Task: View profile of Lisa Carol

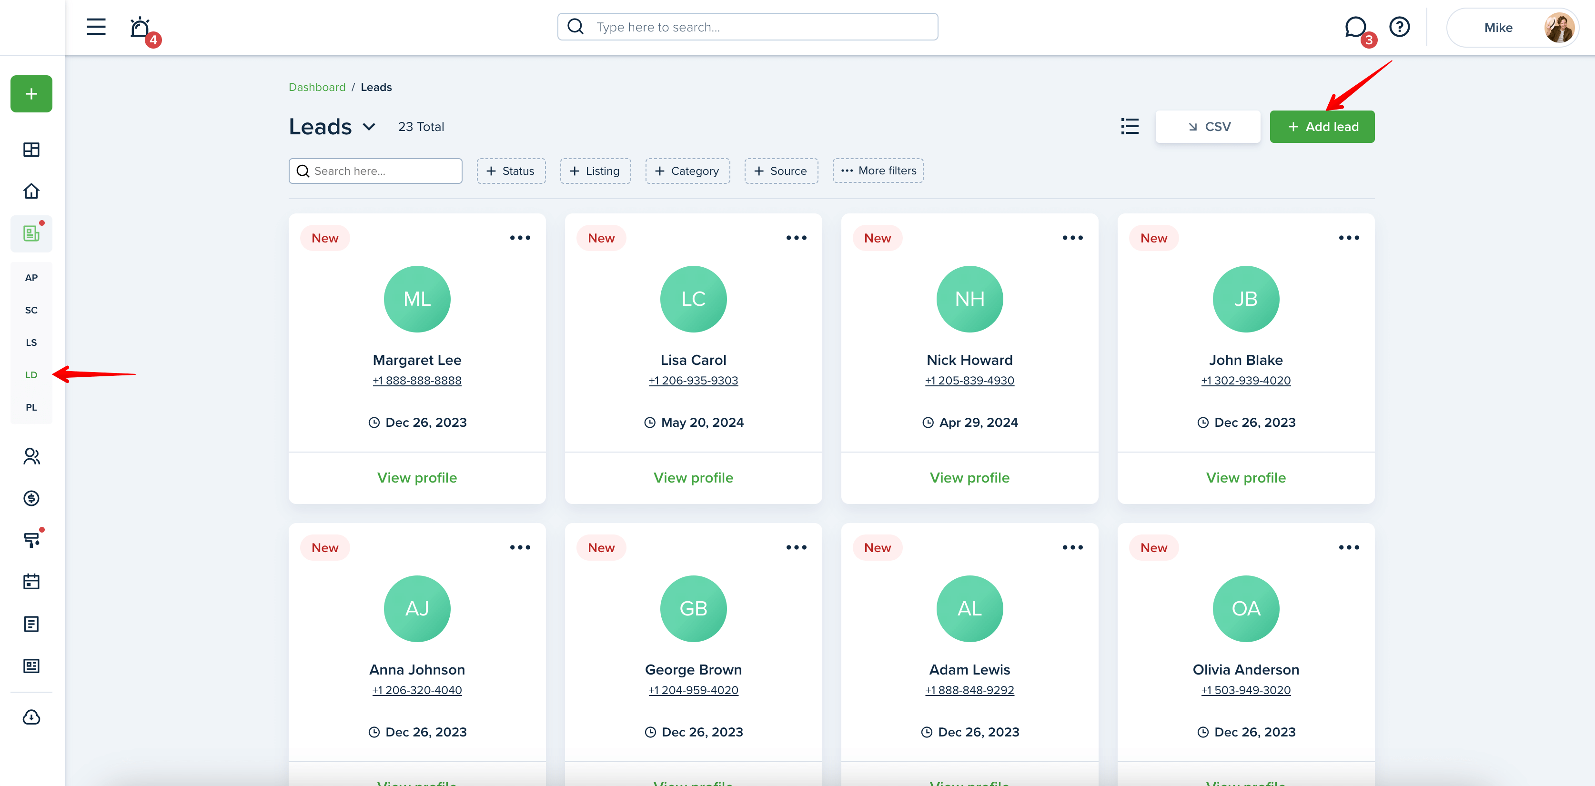Action: tap(694, 478)
